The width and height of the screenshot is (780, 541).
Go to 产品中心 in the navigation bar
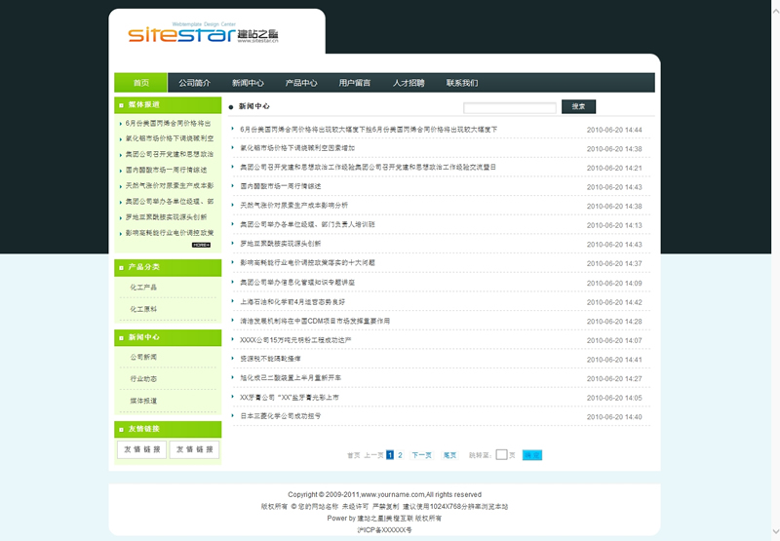(301, 83)
